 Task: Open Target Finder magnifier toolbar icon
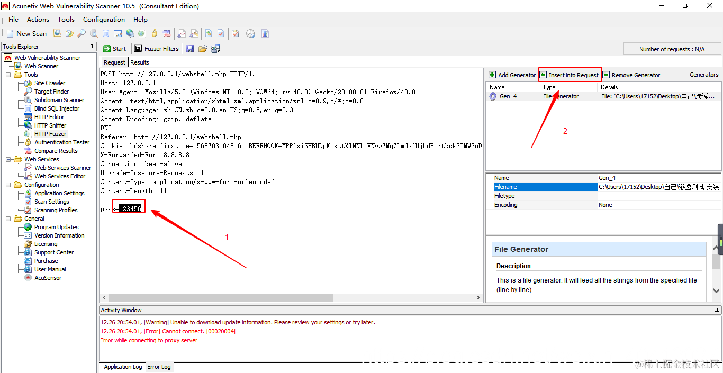(x=82, y=33)
